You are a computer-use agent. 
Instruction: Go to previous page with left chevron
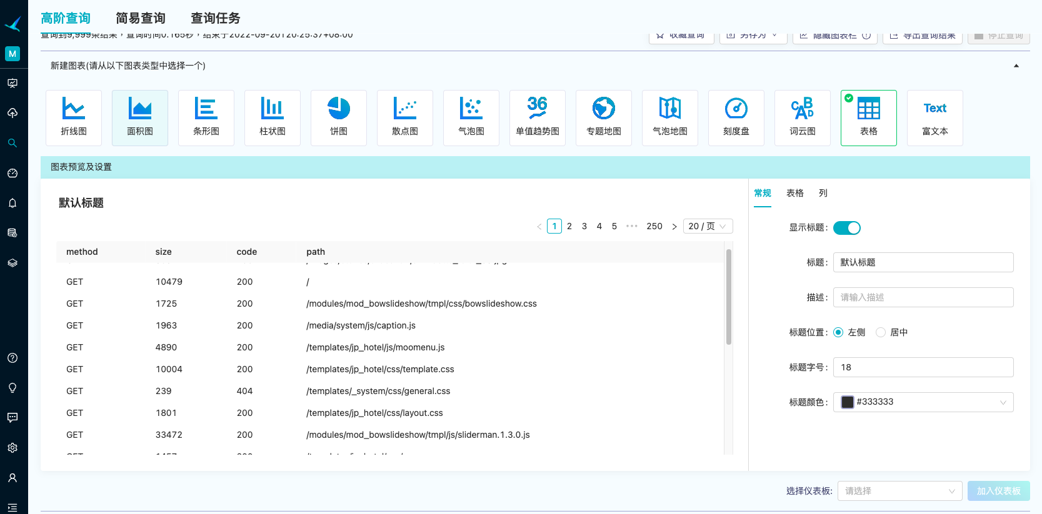tap(539, 226)
